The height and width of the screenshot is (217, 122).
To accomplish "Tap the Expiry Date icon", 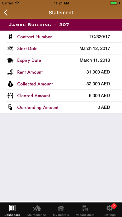I will click(x=10, y=60).
